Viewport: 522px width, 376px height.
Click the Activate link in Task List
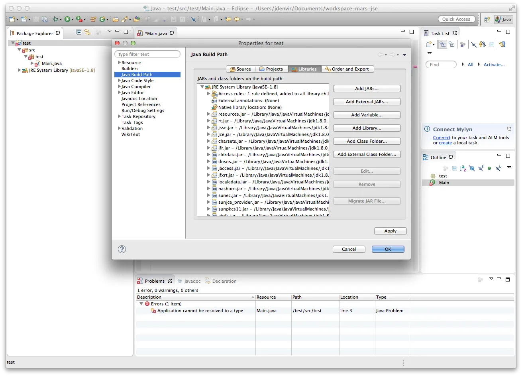[x=494, y=65]
